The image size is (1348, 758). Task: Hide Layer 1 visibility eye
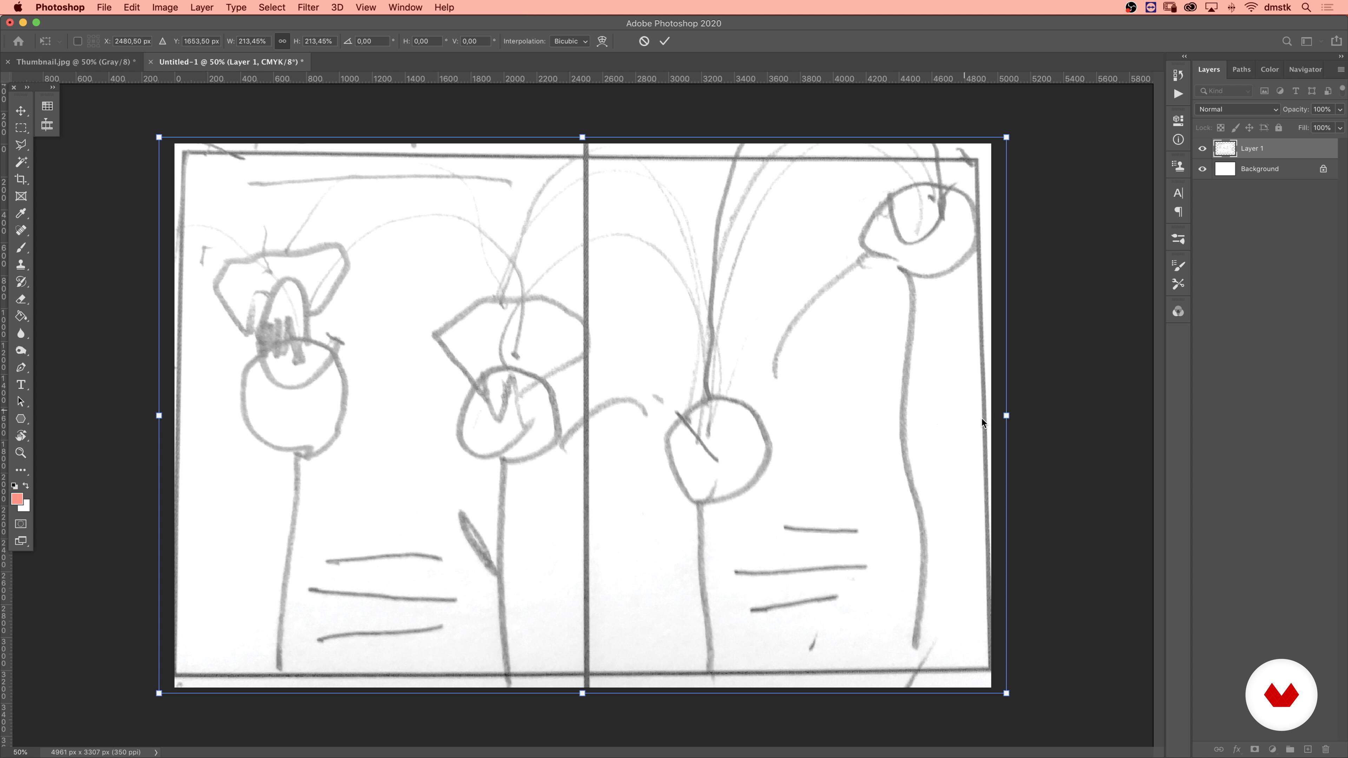[1203, 148]
